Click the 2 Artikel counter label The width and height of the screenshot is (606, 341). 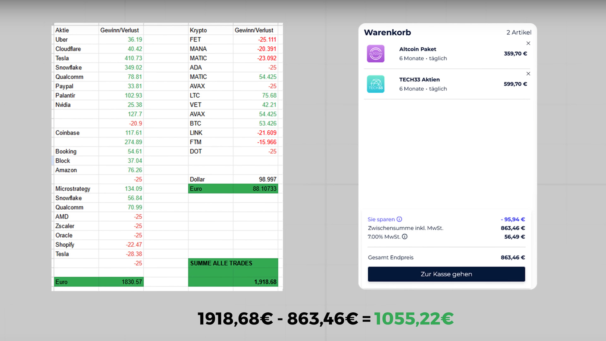click(519, 32)
